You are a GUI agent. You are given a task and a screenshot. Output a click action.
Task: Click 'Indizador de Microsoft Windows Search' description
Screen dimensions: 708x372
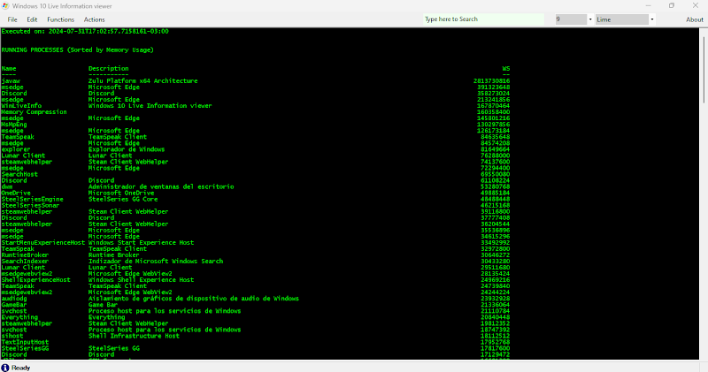pos(156,262)
